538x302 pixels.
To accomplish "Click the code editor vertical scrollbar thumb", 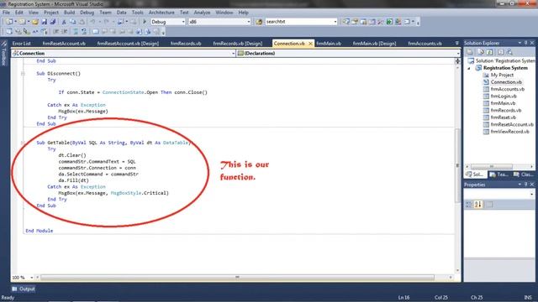I will [457, 165].
